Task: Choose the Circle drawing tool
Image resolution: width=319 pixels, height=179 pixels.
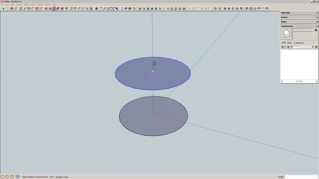Action: pyautogui.click(x=29, y=8)
